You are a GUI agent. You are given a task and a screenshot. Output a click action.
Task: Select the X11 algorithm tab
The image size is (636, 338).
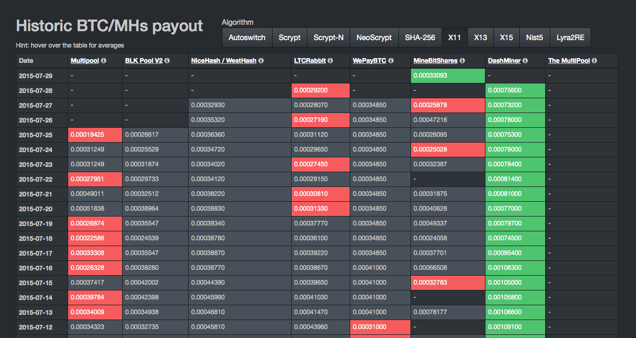coord(455,37)
